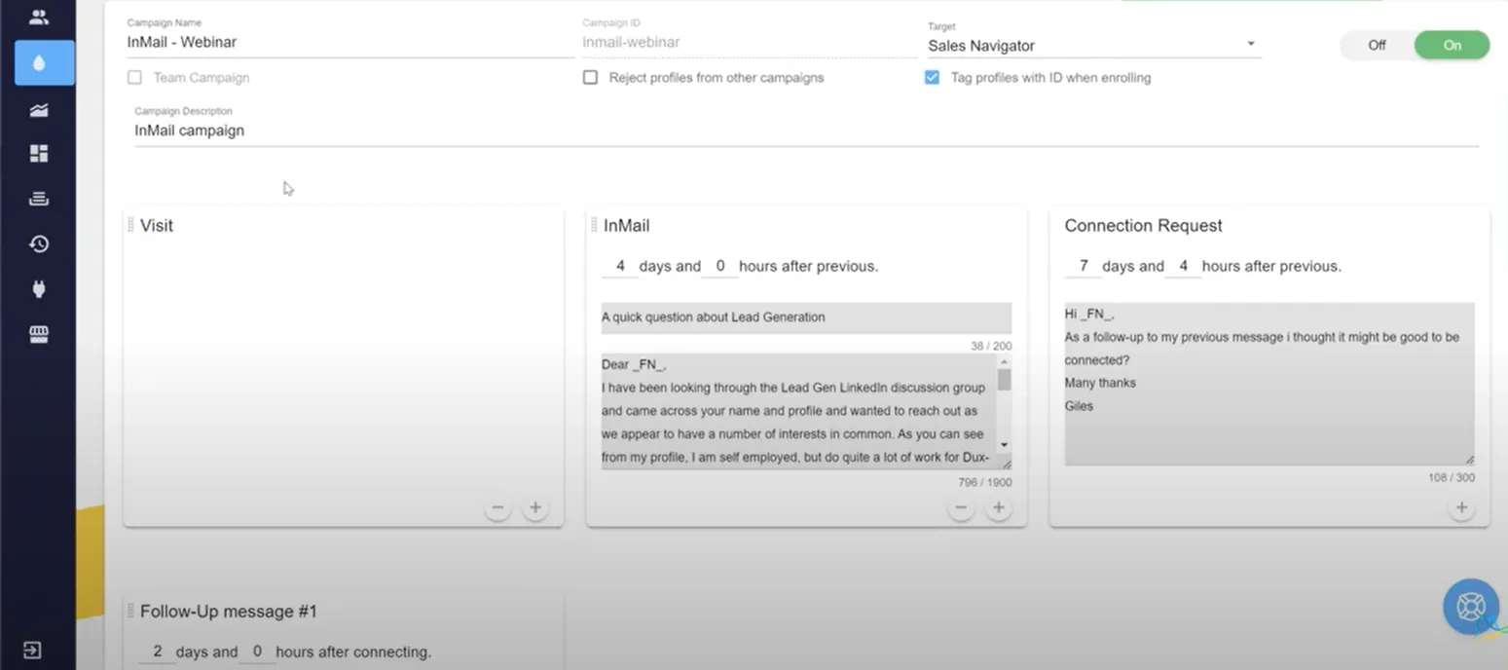Open the queue list icon in sidebar

(x=39, y=198)
